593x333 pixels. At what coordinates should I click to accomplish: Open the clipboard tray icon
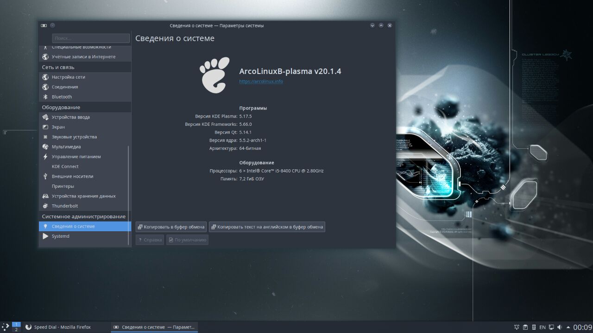point(525,327)
